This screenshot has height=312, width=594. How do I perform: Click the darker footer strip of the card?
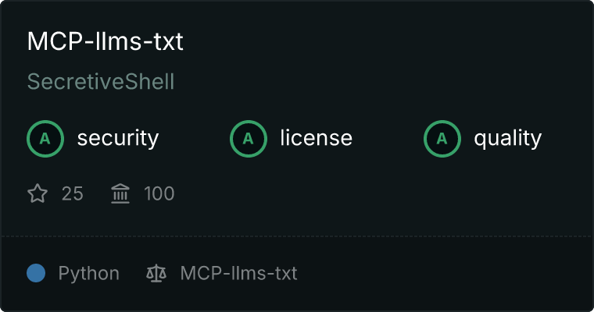click(x=417, y=273)
